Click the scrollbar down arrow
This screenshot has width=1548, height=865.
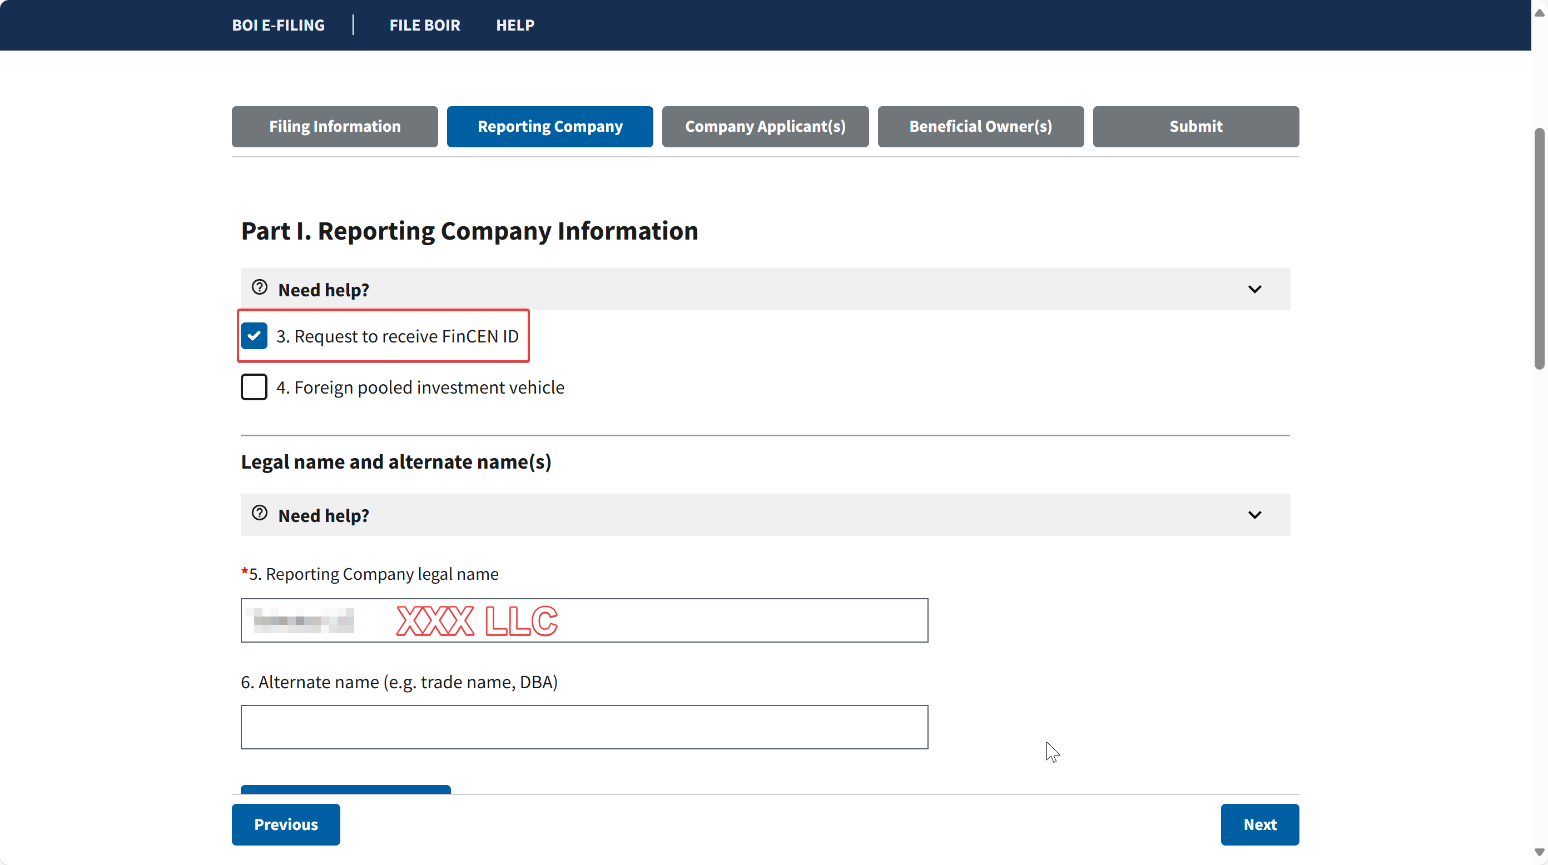(1540, 852)
